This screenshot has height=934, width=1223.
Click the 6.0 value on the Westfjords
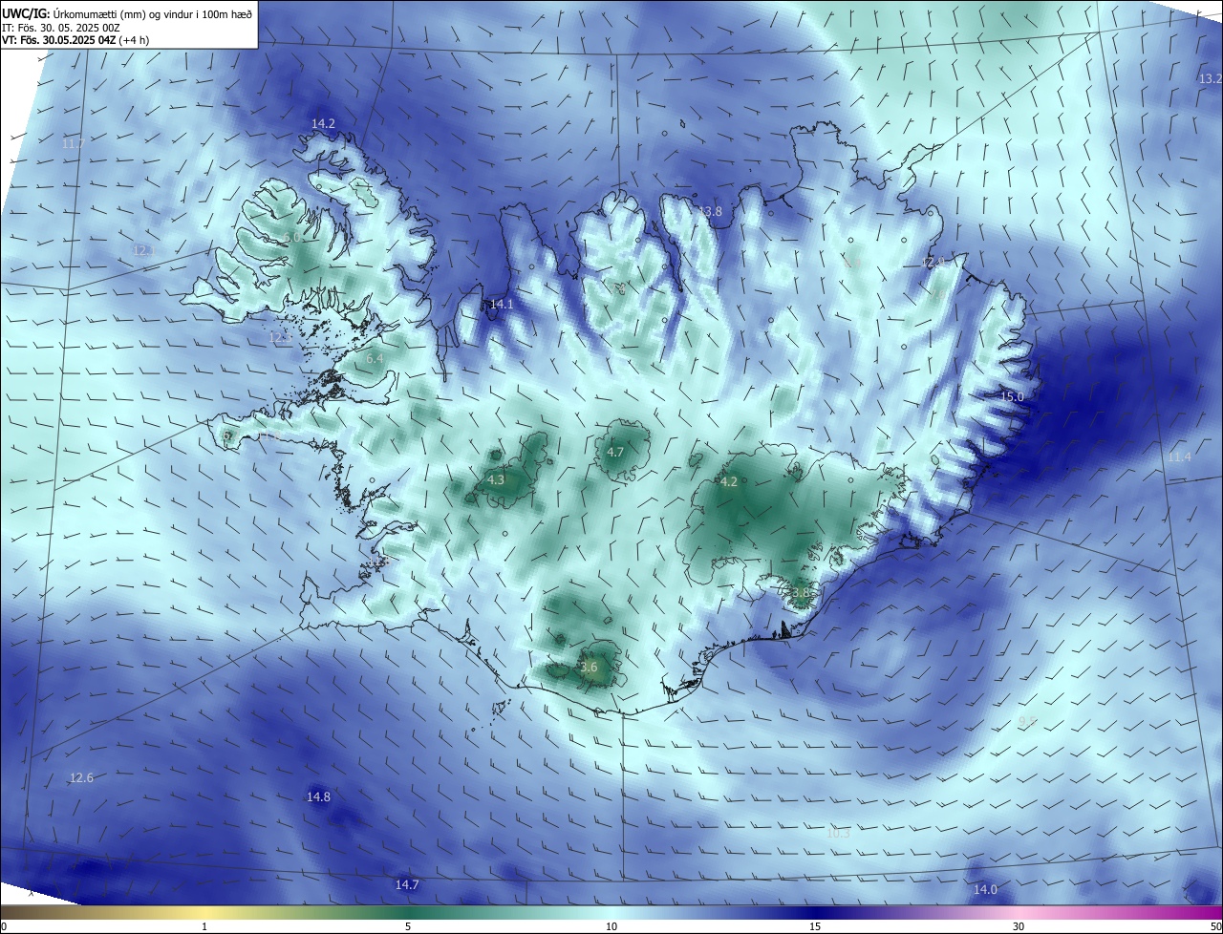pos(291,236)
